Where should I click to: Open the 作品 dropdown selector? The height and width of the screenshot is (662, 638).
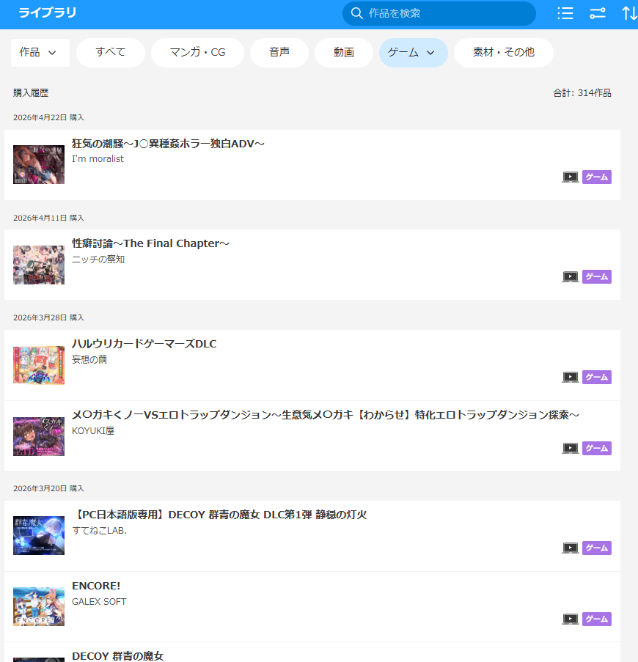point(40,52)
